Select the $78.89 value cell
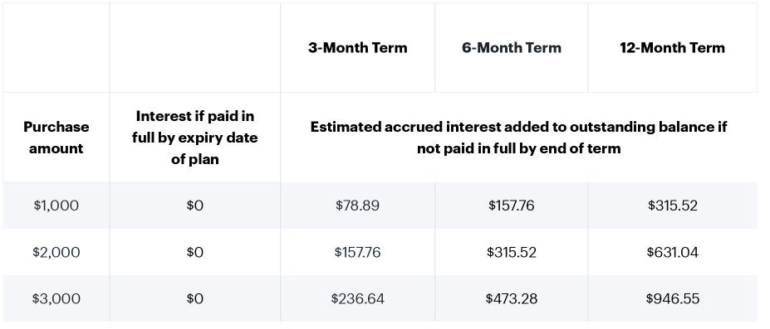 pyautogui.click(x=357, y=206)
